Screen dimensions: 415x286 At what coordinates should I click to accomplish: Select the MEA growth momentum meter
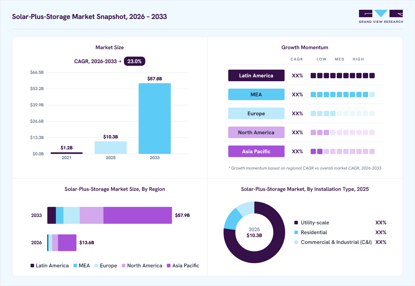pyautogui.click(x=343, y=95)
